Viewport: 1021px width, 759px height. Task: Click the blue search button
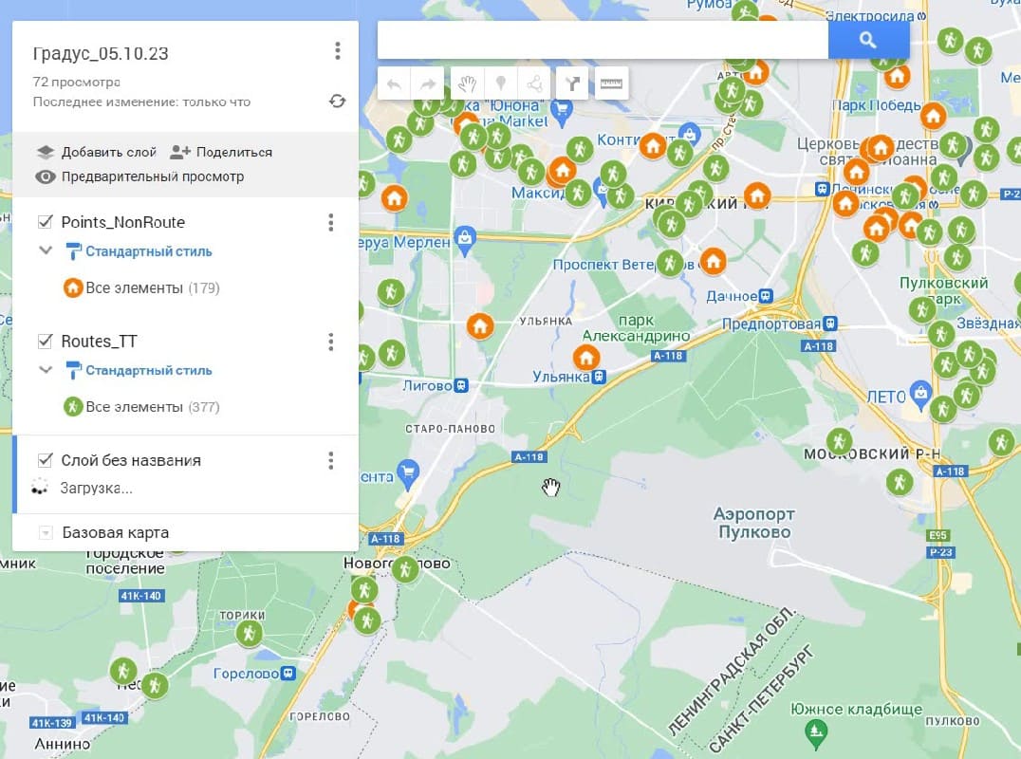[x=868, y=41]
